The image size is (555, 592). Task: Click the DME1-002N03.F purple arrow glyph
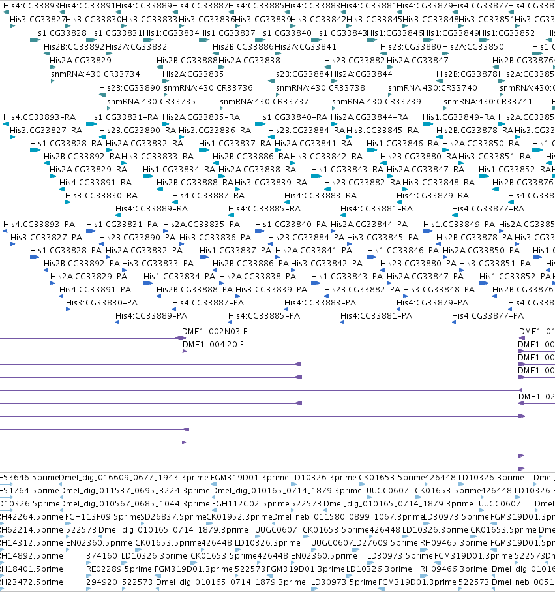[x=181, y=338]
